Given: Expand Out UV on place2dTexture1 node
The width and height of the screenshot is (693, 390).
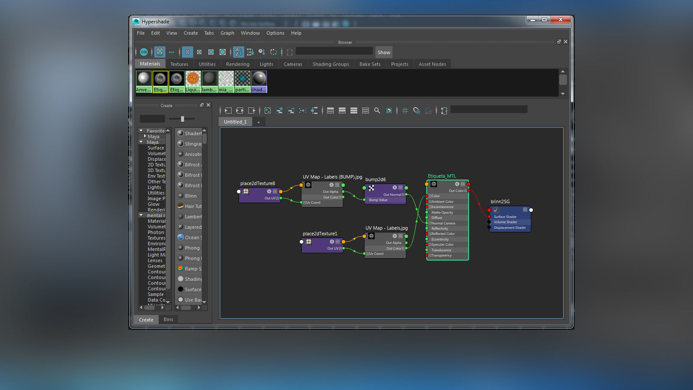Looking at the screenshot, I should 340,249.
